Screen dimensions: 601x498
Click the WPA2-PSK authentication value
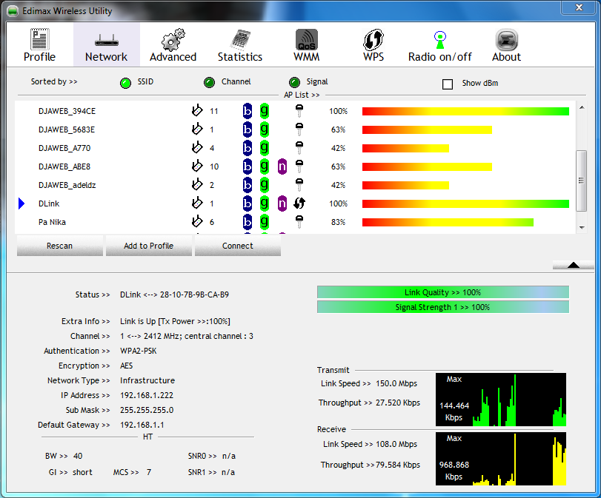(139, 351)
